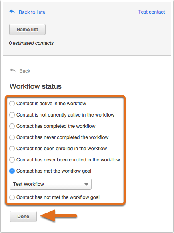Click the blue back arrow icon
The width and height of the screenshot is (174, 233).
(12, 12)
